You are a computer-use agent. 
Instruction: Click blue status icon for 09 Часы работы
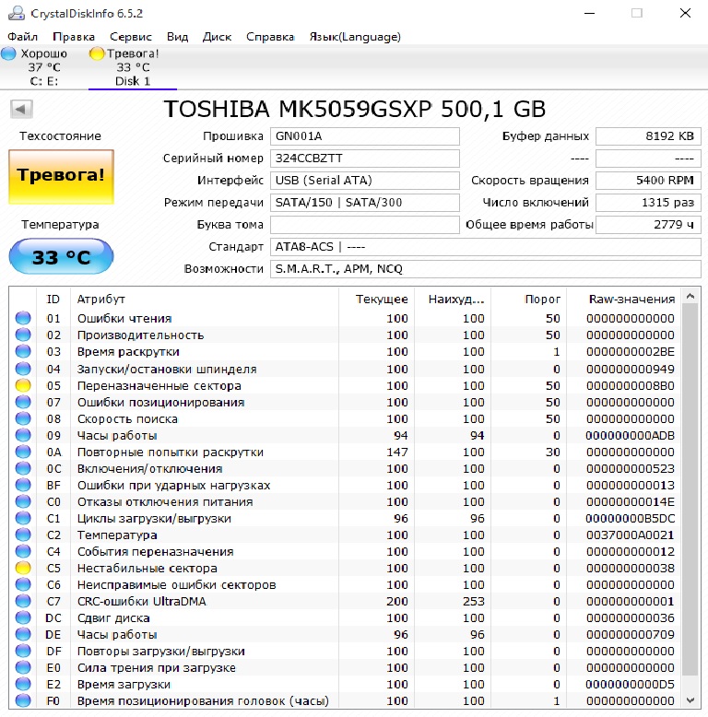point(23,435)
